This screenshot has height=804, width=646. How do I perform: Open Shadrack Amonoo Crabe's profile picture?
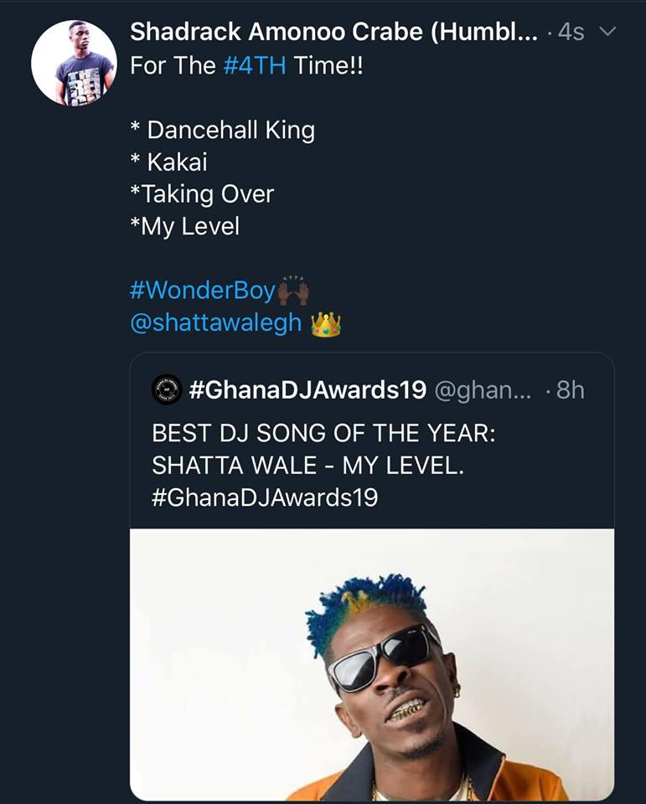pos(74,63)
